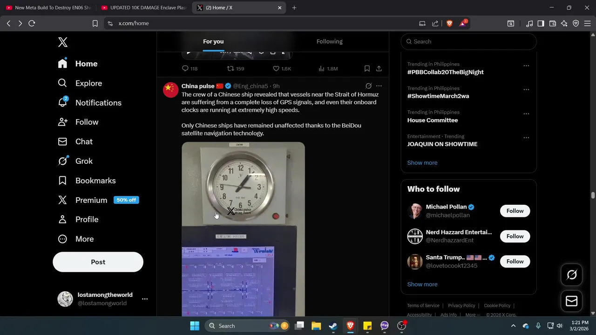Switch to For you tab

[x=213, y=41]
